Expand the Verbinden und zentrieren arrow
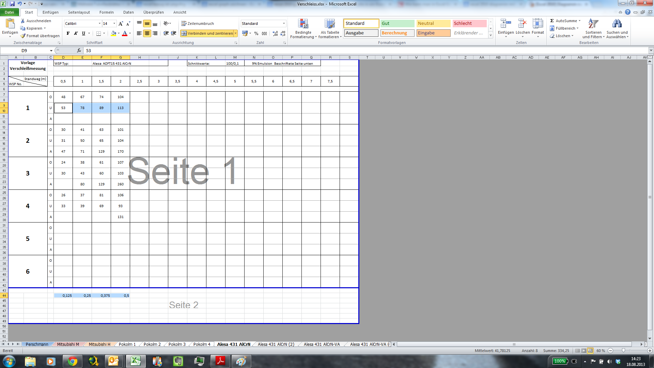The width and height of the screenshot is (654, 368). coord(235,33)
